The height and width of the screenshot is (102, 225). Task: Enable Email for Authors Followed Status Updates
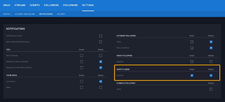click(192, 48)
